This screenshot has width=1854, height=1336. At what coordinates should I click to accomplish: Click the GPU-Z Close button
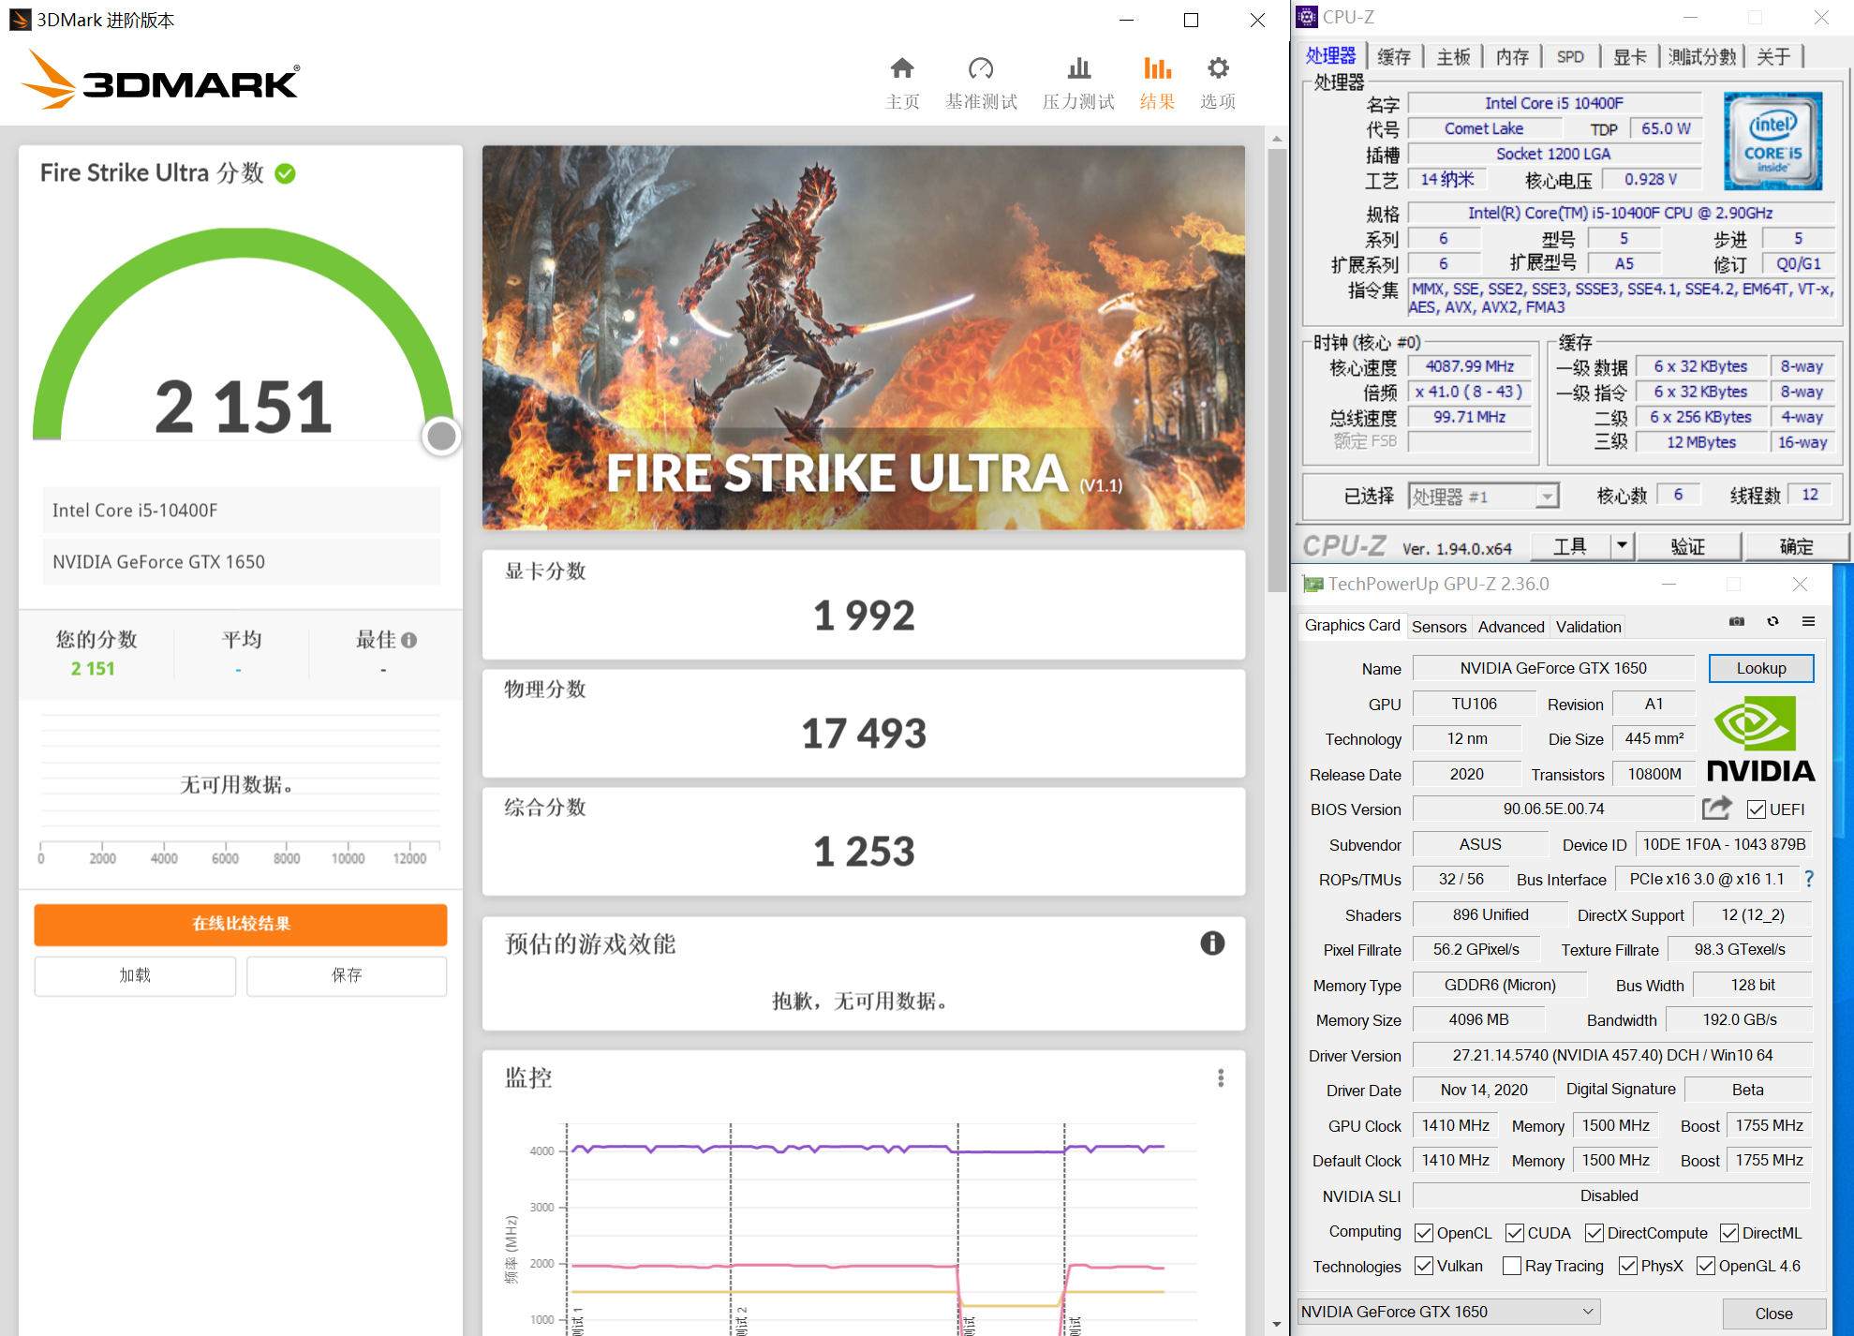click(x=1773, y=1314)
